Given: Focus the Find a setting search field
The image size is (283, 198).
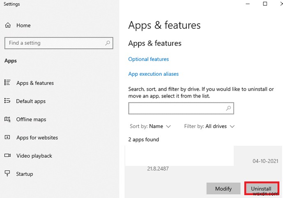Looking at the screenshot, I should point(54,43).
